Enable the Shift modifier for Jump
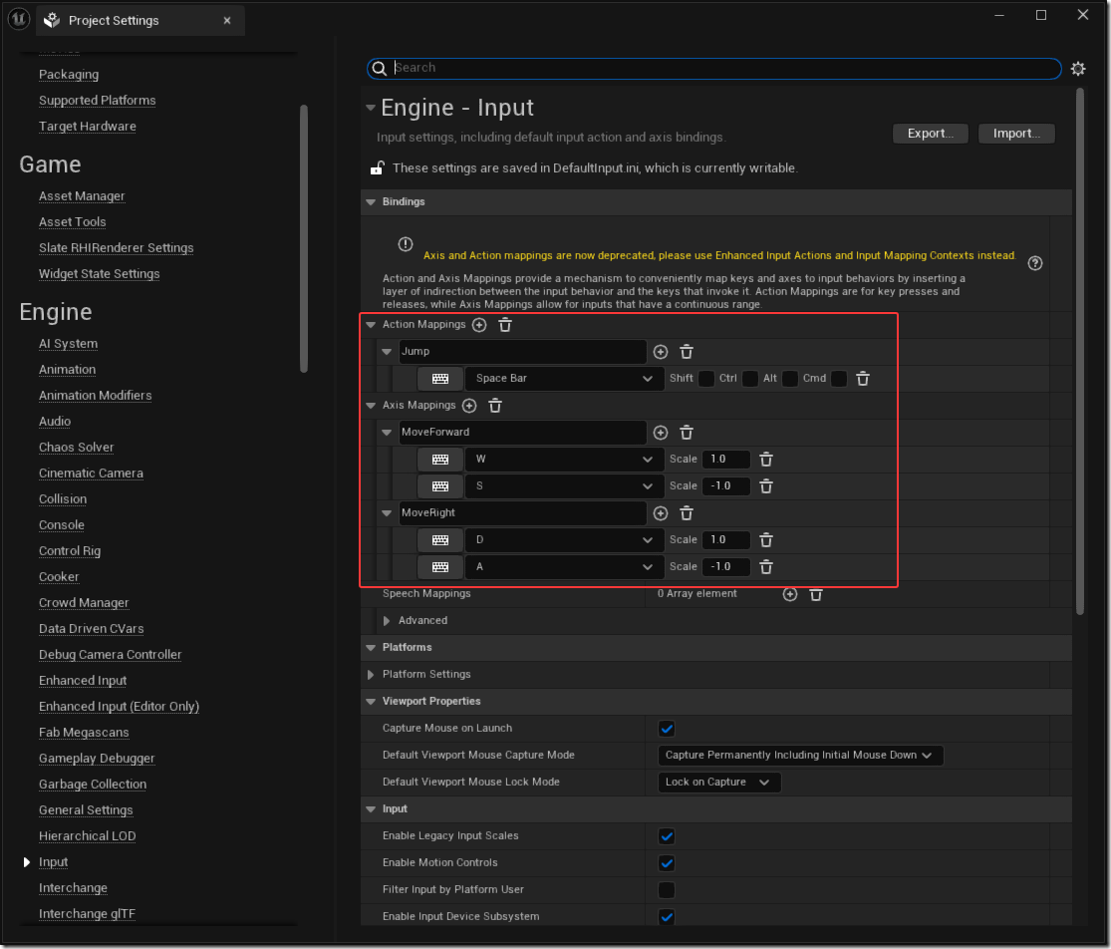Viewport: 1111px width, 949px height. tap(705, 379)
